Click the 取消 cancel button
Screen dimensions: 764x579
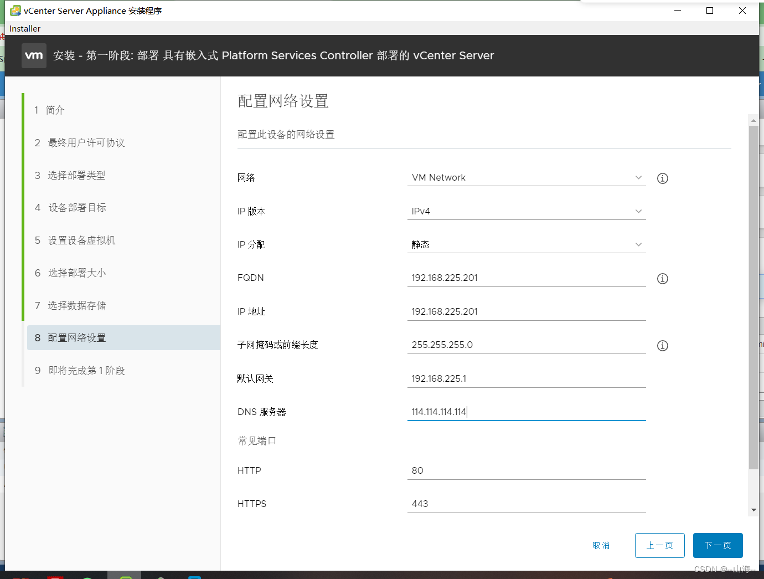(x=601, y=545)
